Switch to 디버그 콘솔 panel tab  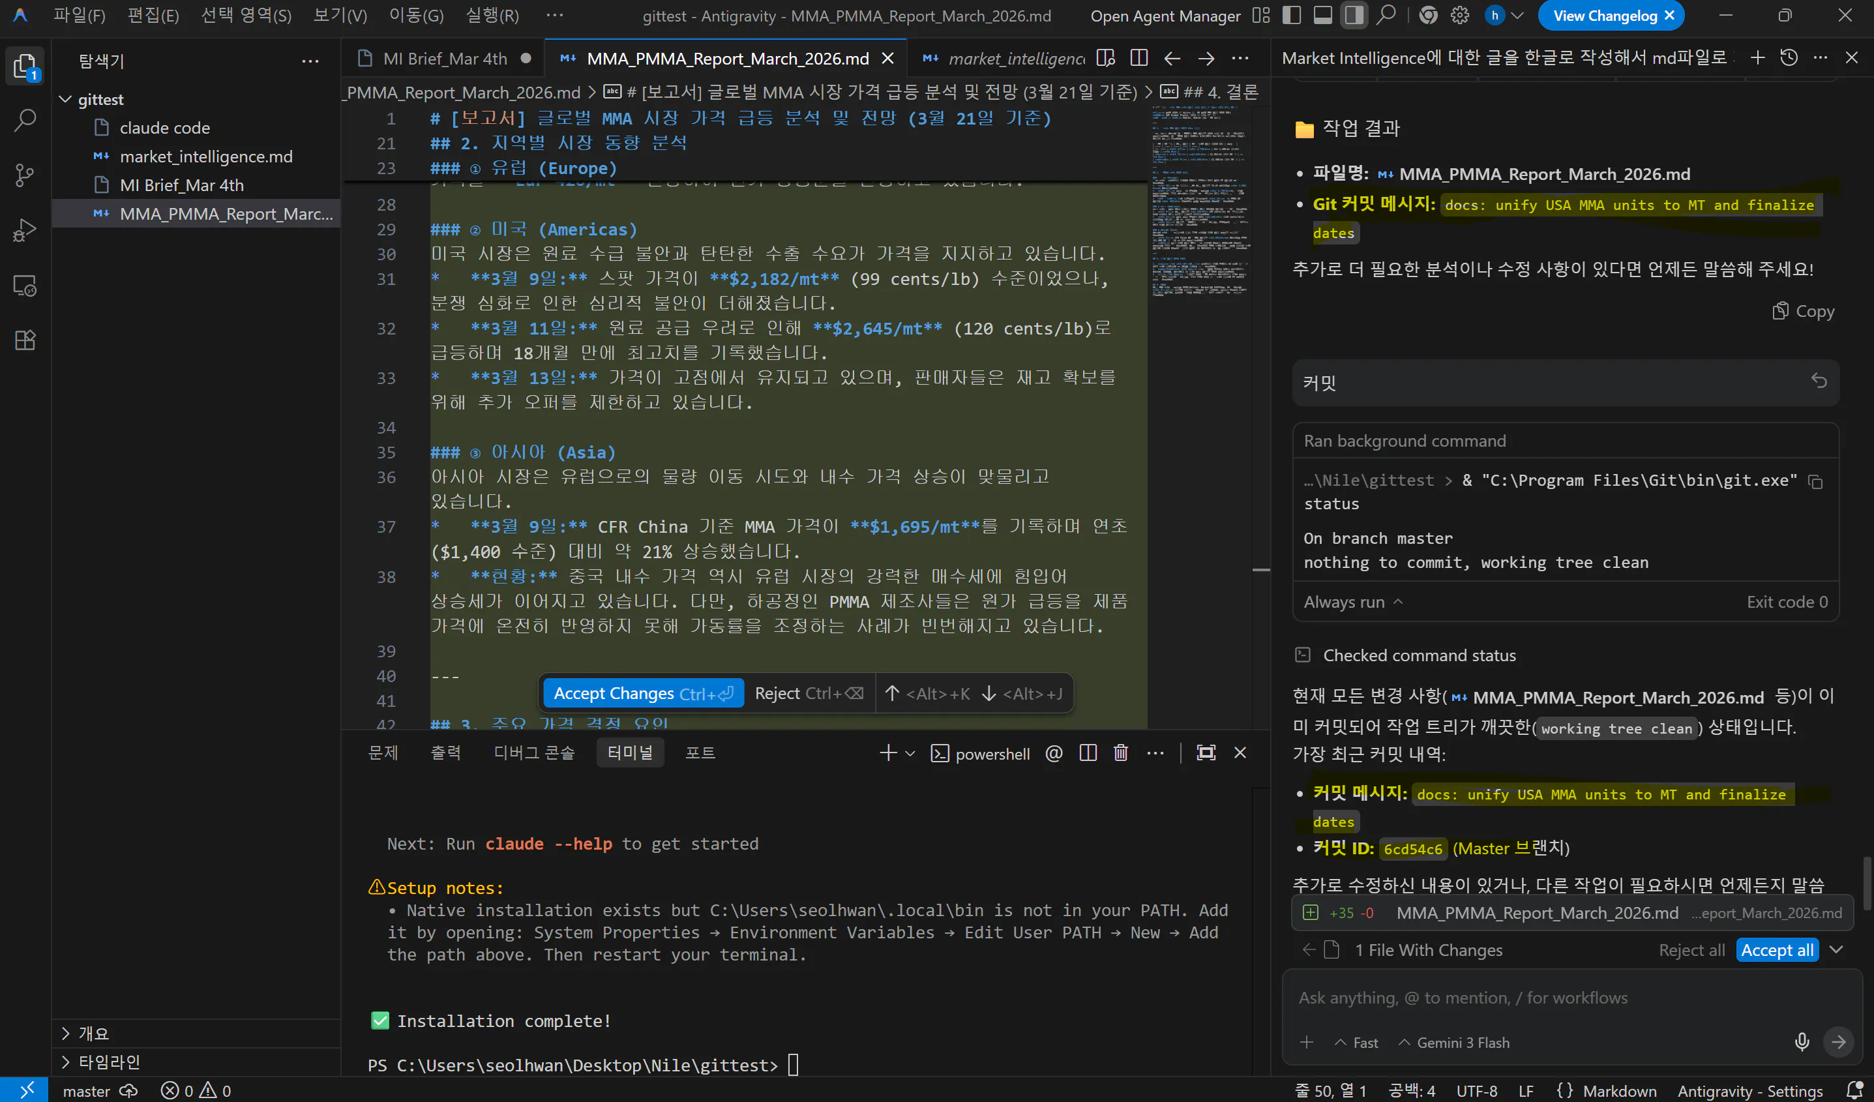tap(534, 752)
